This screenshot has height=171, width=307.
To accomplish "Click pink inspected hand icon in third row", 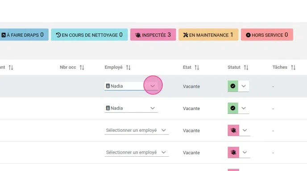I will click(233, 130).
